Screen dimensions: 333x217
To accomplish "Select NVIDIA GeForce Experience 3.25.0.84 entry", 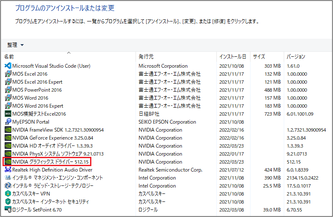I will tap(53, 138).
